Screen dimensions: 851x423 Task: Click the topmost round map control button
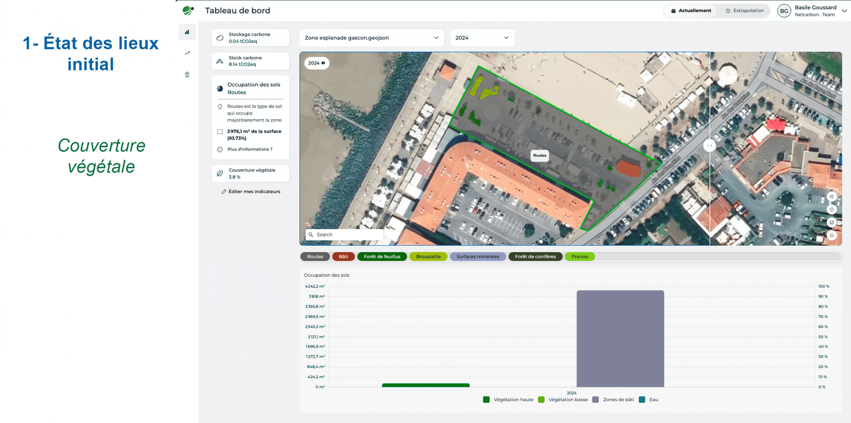(831, 197)
